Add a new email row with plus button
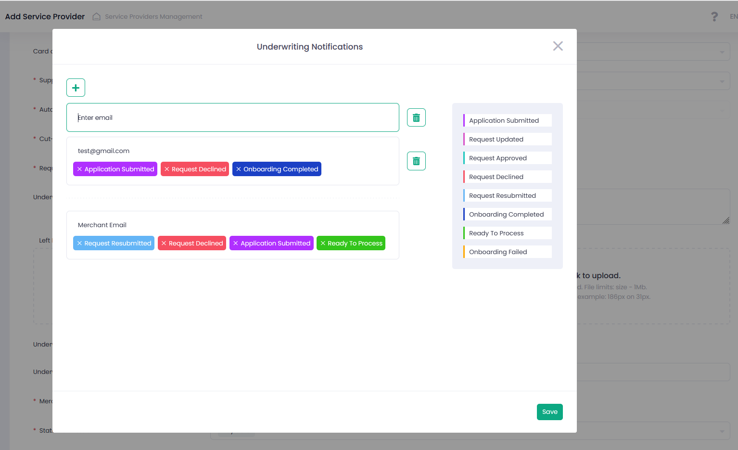Image resolution: width=738 pixels, height=450 pixels. tap(76, 88)
